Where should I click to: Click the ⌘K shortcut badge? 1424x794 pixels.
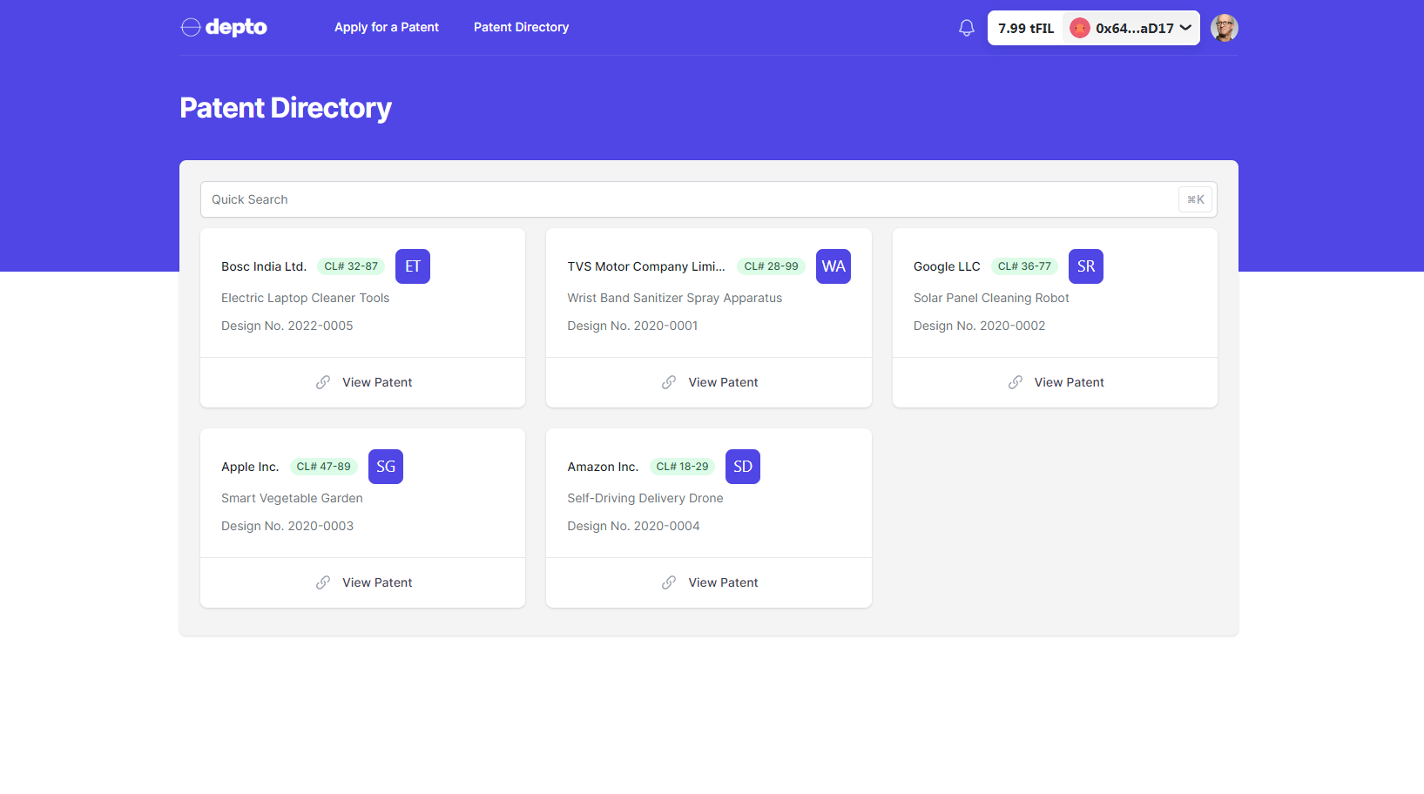point(1195,199)
